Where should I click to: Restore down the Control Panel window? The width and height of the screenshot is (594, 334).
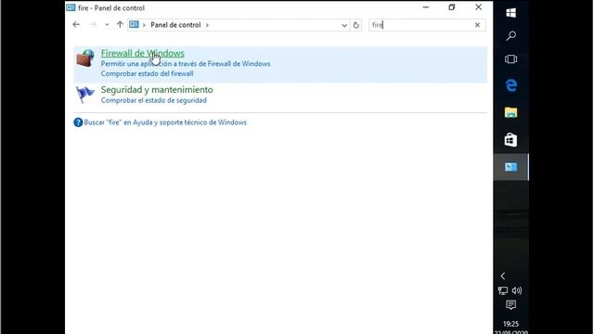(x=452, y=7)
